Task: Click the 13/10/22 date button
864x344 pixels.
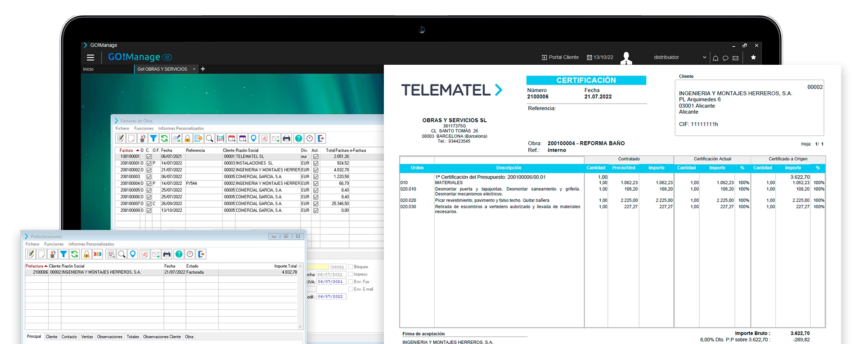Action: 600,58
